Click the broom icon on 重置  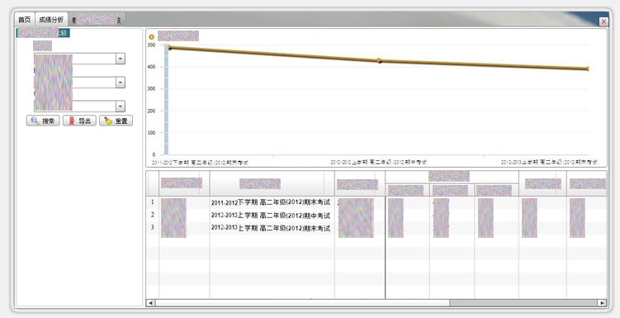(x=108, y=121)
